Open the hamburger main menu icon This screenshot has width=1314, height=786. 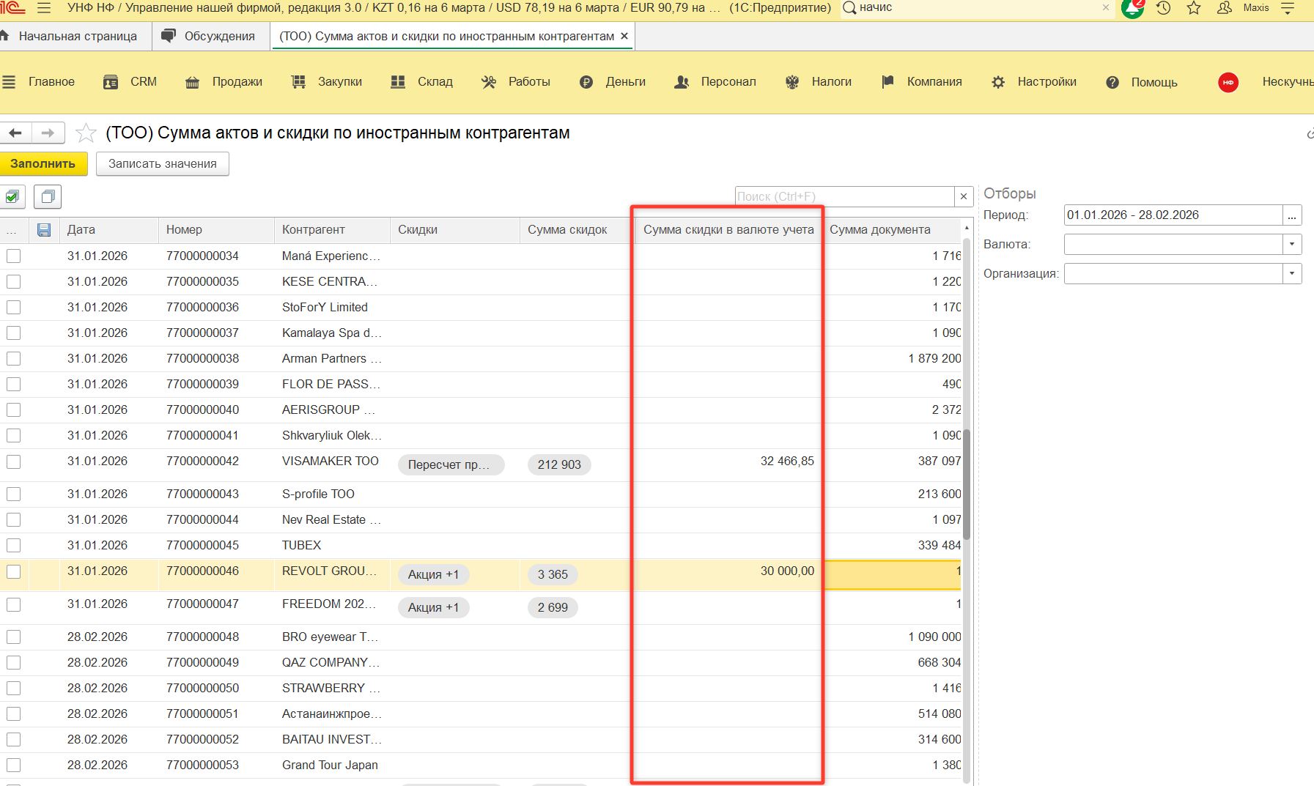coord(43,8)
